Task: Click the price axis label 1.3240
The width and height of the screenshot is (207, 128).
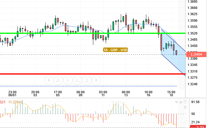Action: point(192,84)
